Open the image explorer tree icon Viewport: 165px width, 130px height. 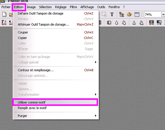pos(121,15)
